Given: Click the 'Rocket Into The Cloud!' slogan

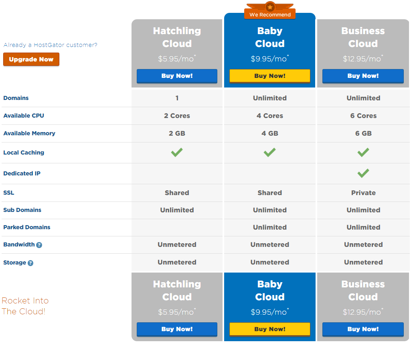Looking at the screenshot, I should tap(25, 306).
